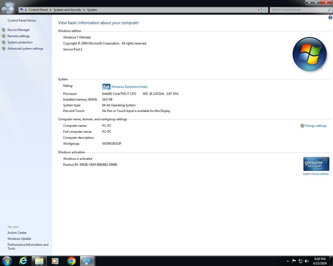Launch Google Chrome from taskbar

71,261
